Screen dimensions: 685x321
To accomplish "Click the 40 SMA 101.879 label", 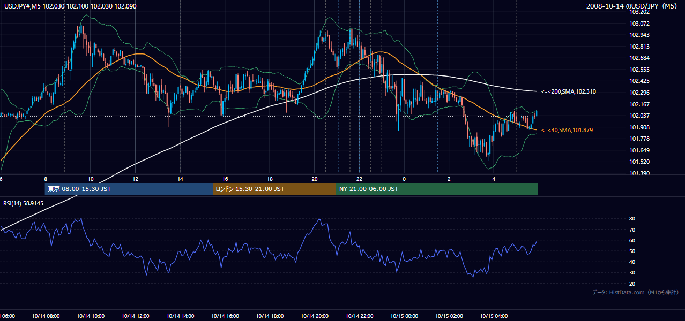I will 567,130.
